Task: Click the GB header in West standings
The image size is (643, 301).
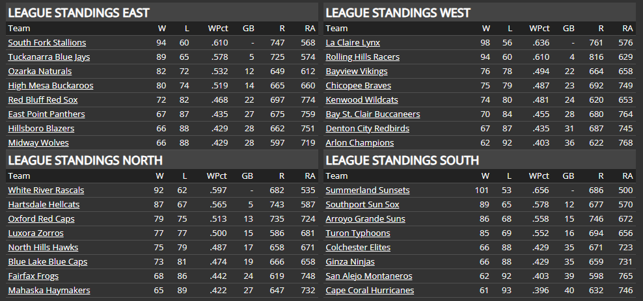Action: pos(568,29)
